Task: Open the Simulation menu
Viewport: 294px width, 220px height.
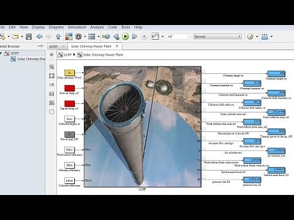Action: [77, 27]
